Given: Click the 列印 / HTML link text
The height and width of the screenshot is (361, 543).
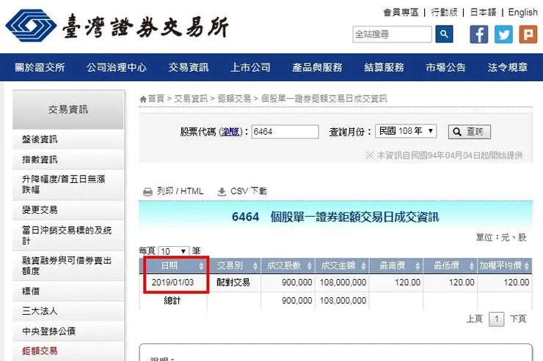Looking at the screenshot, I should click(x=180, y=191).
